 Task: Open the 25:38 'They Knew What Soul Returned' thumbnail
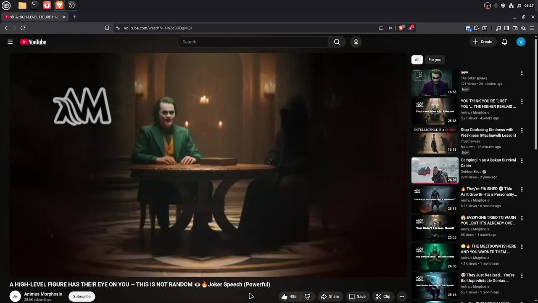[x=435, y=112]
